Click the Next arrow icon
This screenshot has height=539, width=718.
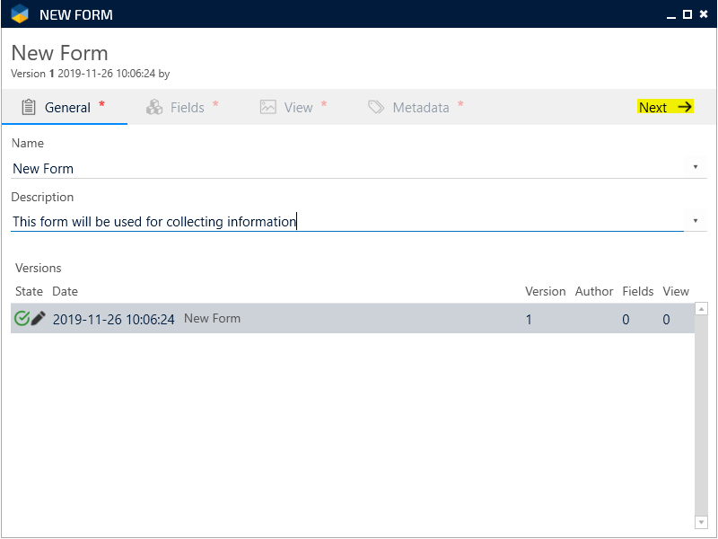[x=685, y=107]
